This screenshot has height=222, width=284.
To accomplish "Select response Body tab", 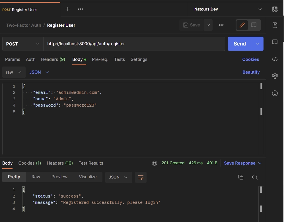I will click(x=7, y=163).
